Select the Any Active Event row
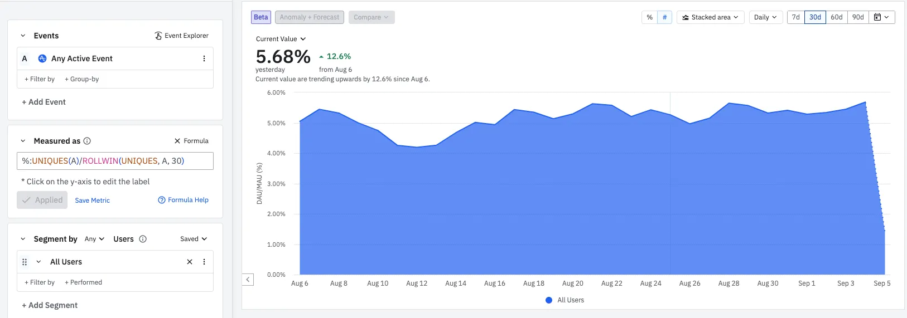The width and height of the screenshot is (907, 318). (115, 58)
